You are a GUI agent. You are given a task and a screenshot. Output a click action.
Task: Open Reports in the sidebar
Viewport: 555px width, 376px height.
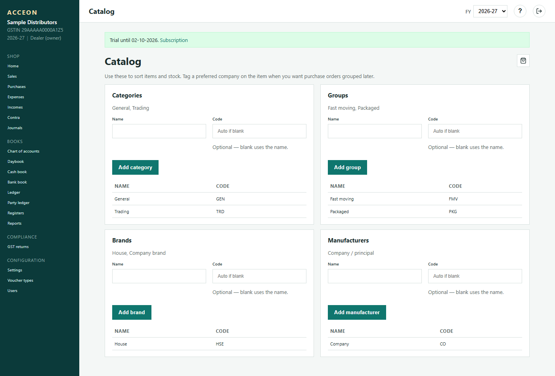tap(15, 223)
